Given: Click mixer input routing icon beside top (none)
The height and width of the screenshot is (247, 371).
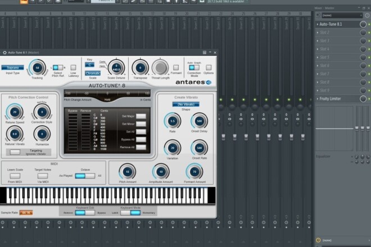Looking at the screenshot, I should [318, 15].
